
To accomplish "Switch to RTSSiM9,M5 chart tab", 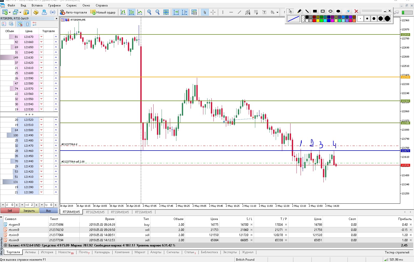I will pos(143,212).
